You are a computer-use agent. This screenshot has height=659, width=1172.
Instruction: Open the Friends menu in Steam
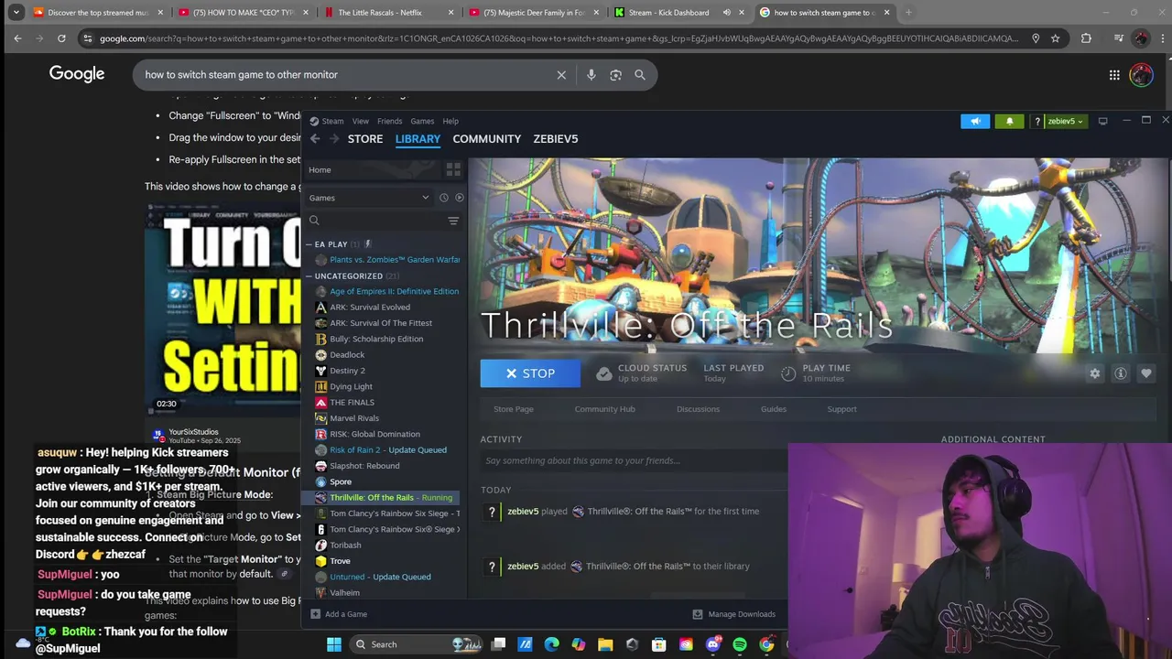tap(389, 121)
